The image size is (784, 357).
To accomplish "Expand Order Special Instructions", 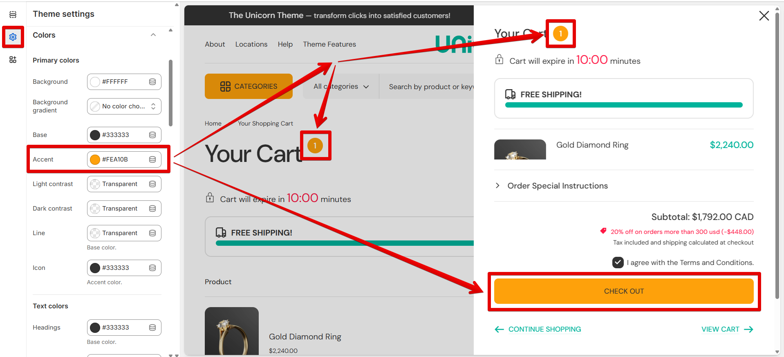I will (557, 186).
